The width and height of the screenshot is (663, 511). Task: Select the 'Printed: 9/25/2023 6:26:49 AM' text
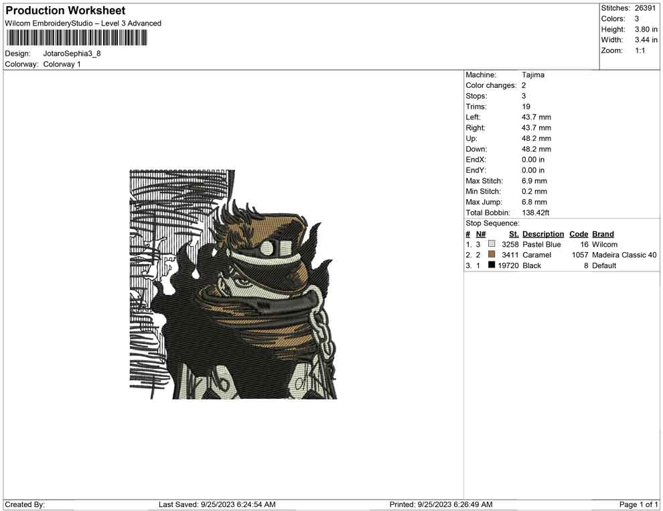441,504
